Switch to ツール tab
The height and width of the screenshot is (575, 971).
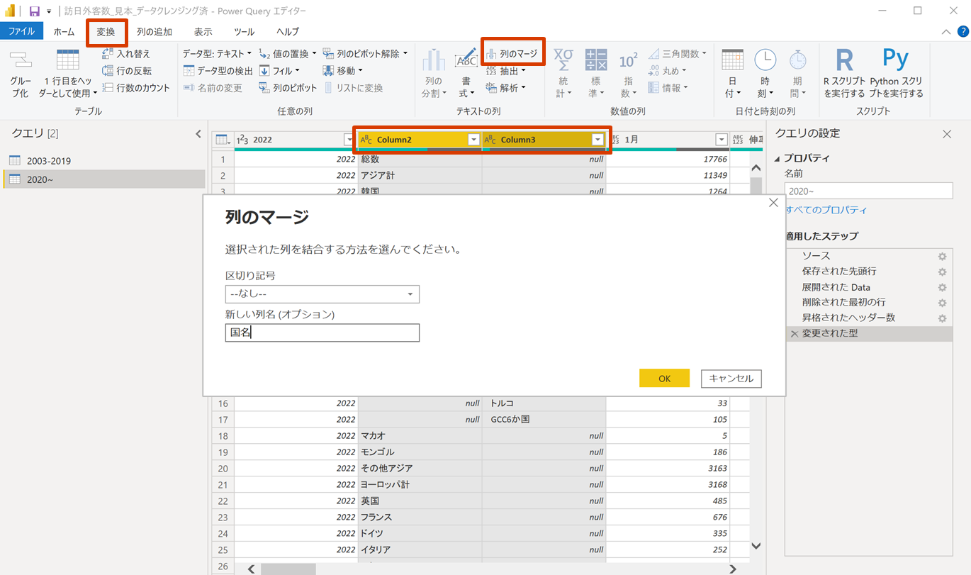click(245, 31)
